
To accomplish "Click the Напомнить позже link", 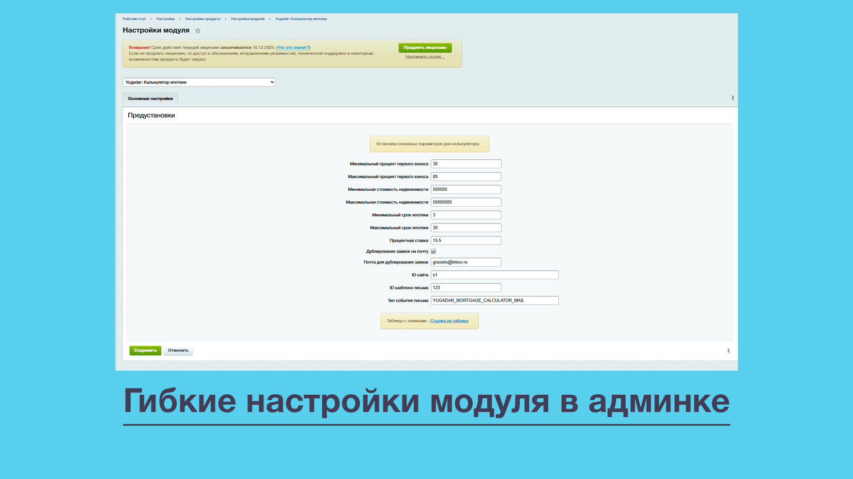I will pyautogui.click(x=425, y=57).
